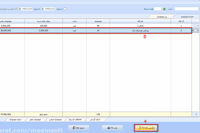Sort by the نام کالا column header
Image resolution: width=200 pixels, height=133 pixels.
tap(140, 21)
